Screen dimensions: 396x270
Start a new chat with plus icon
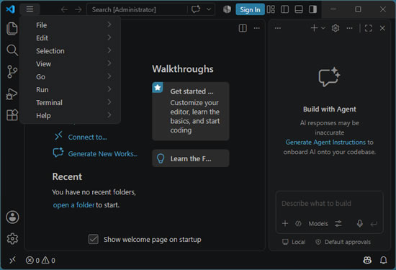pyautogui.click(x=314, y=28)
